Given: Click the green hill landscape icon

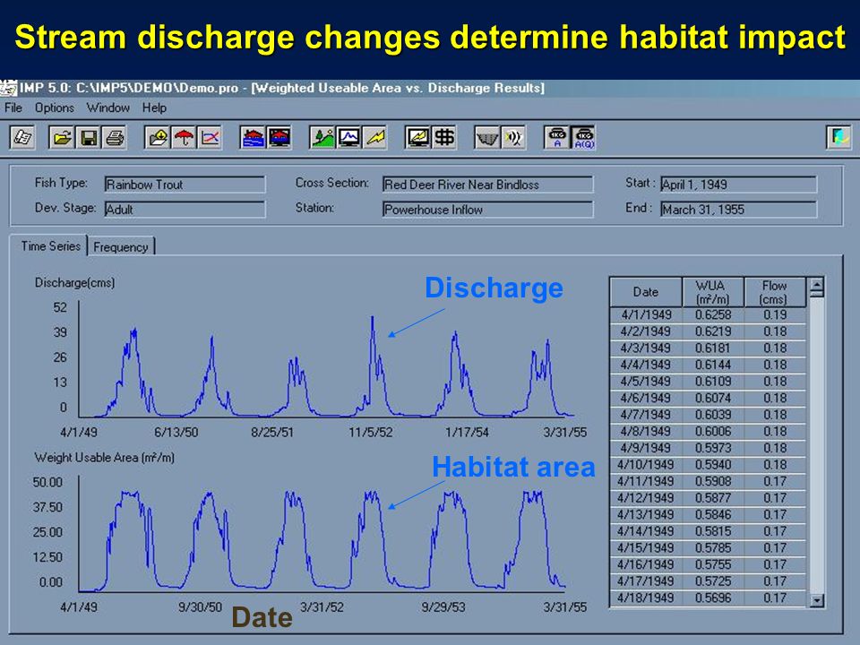Looking at the screenshot, I should (x=322, y=137).
